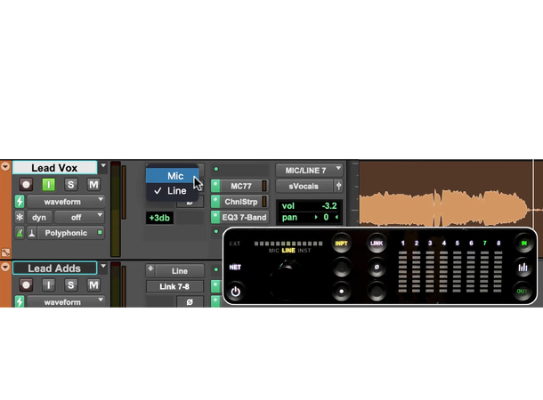The width and height of the screenshot is (543, 400).
Task: Record-enable the Lead Vox track
Action: pyautogui.click(x=26, y=184)
